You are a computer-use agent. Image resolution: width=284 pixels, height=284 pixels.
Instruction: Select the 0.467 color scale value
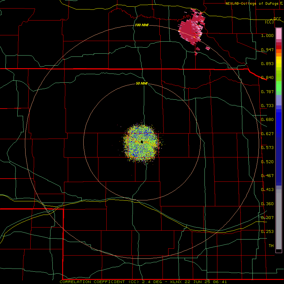pyautogui.click(x=267, y=176)
